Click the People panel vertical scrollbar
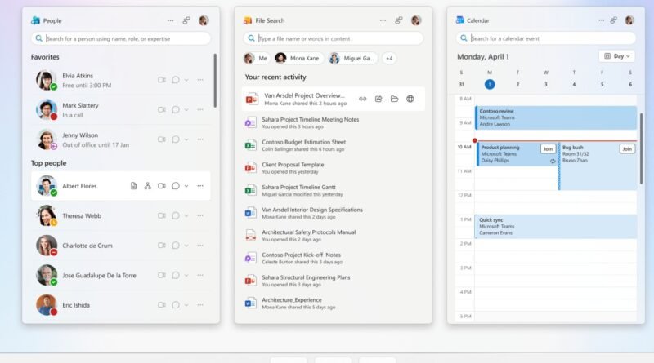Image resolution: width=654 pixels, height=363 pixels. point(215,81)
